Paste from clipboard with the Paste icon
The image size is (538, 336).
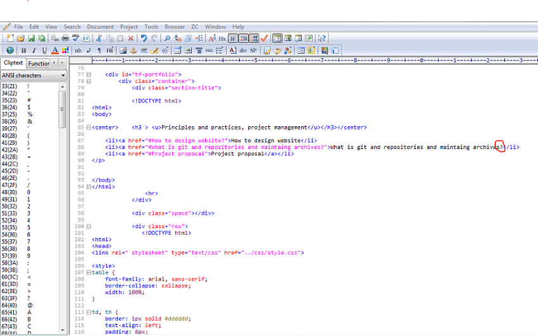click(x=120, y=39)
